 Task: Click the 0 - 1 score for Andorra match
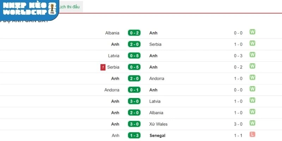[134, 90]
